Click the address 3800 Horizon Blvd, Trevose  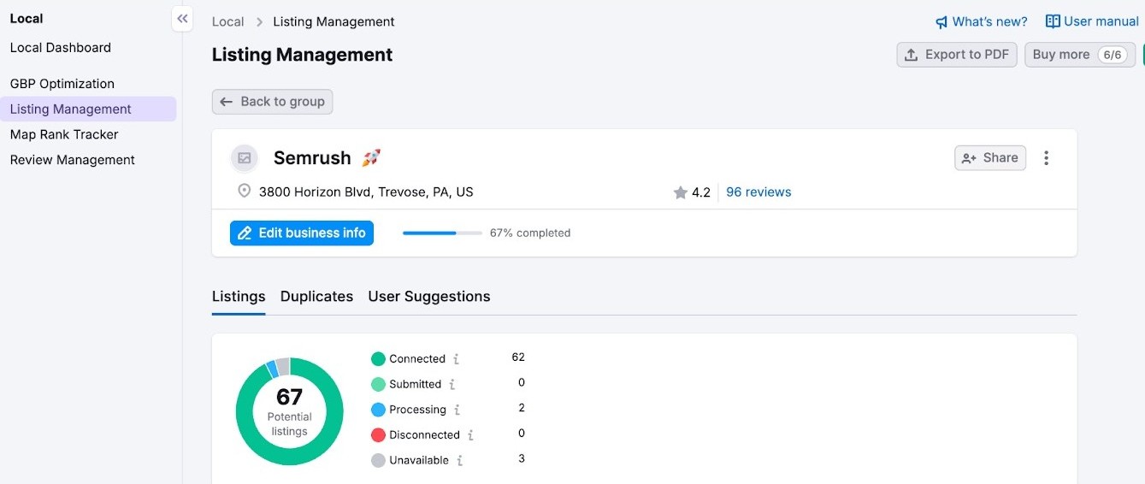point(366,192)
